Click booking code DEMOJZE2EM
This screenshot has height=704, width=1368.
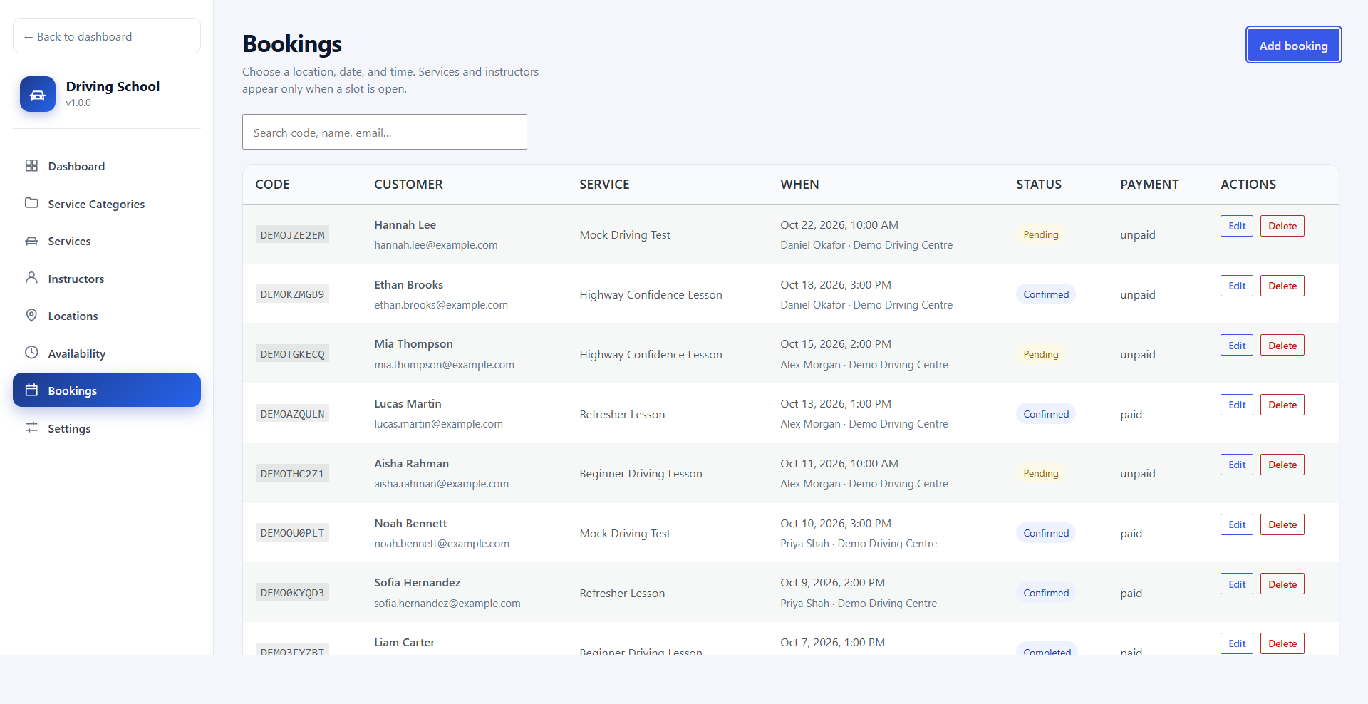coord(292,234)
